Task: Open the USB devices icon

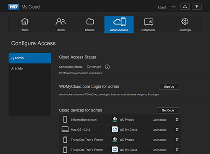Action: (x=173, y=7)
